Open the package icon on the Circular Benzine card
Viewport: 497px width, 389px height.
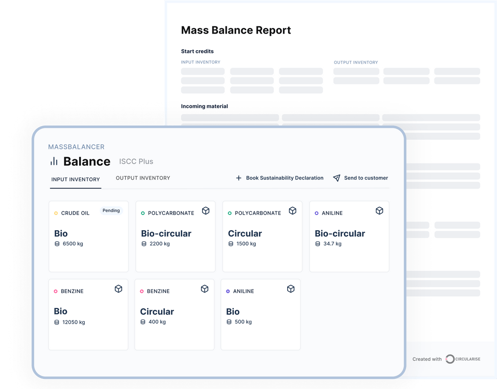204,289
